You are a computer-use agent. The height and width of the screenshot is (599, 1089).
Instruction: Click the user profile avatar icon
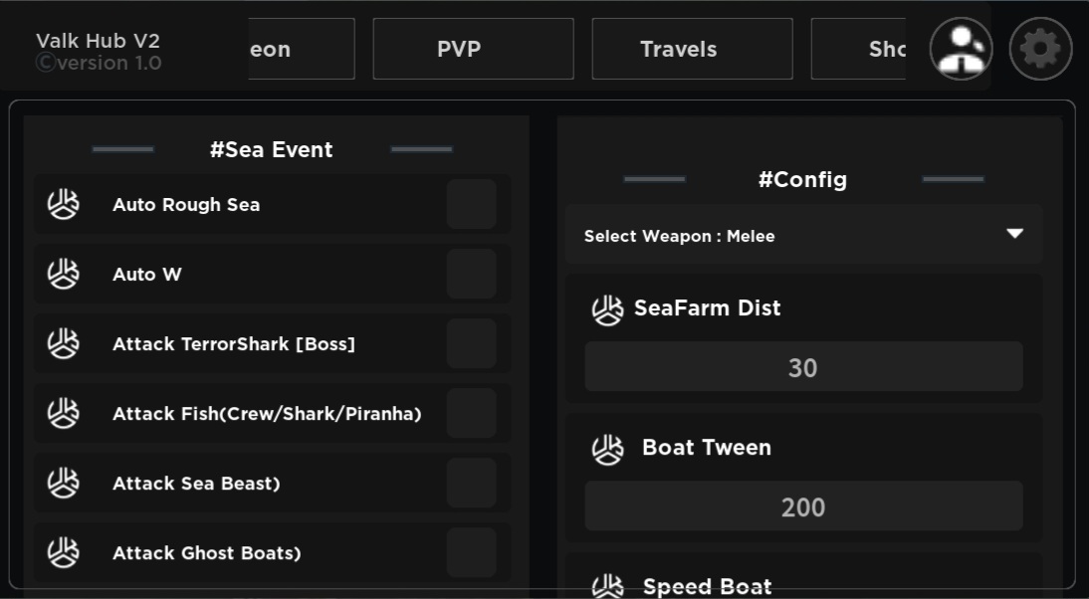(x=961, y=49)
